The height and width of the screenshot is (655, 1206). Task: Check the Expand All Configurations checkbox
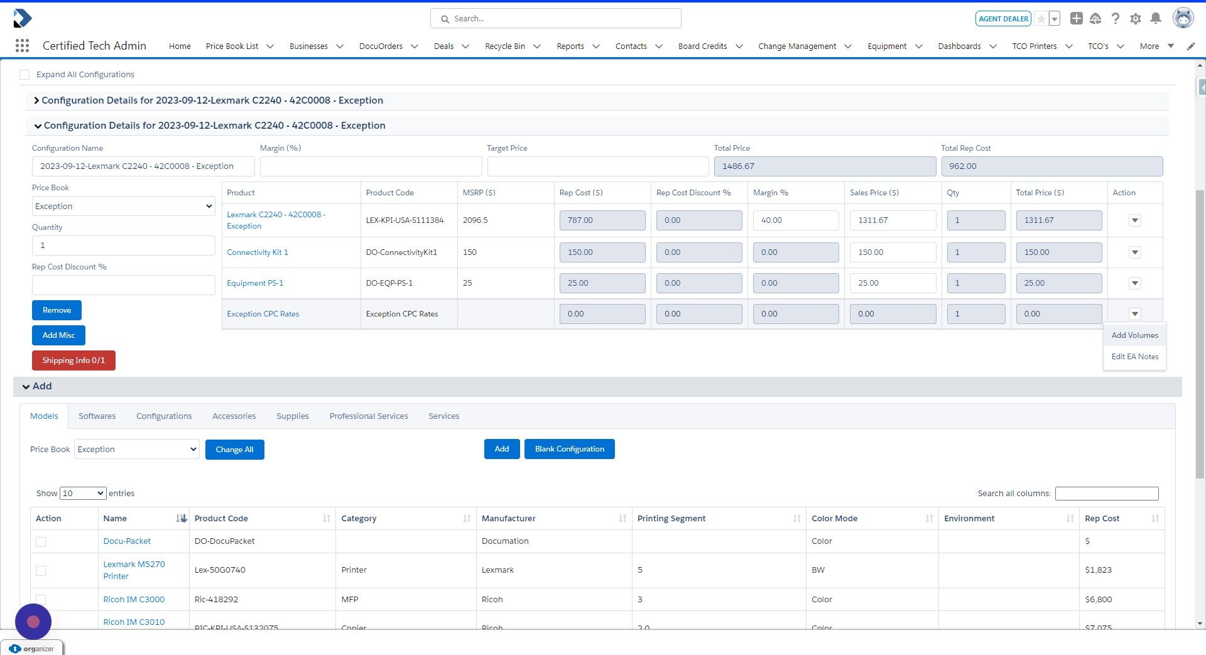point(24,74)
